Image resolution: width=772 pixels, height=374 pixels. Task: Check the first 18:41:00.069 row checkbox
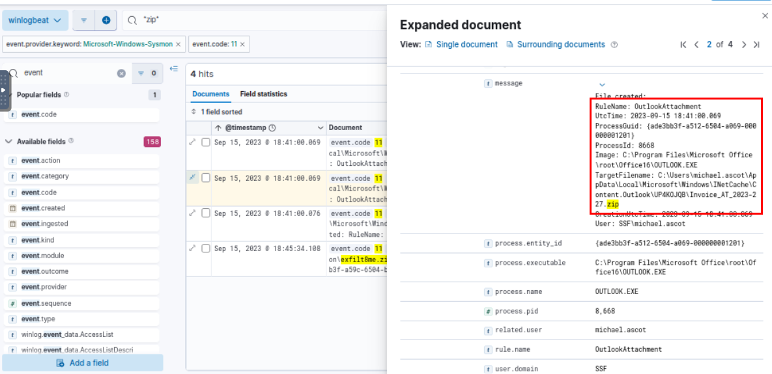(206, 142)
